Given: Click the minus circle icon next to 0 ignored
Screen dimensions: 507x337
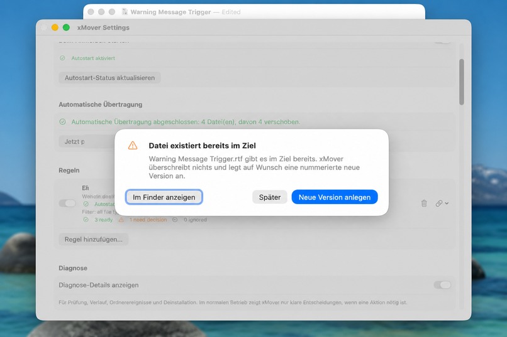Looking at the screenshot, I should click(175, 220).
